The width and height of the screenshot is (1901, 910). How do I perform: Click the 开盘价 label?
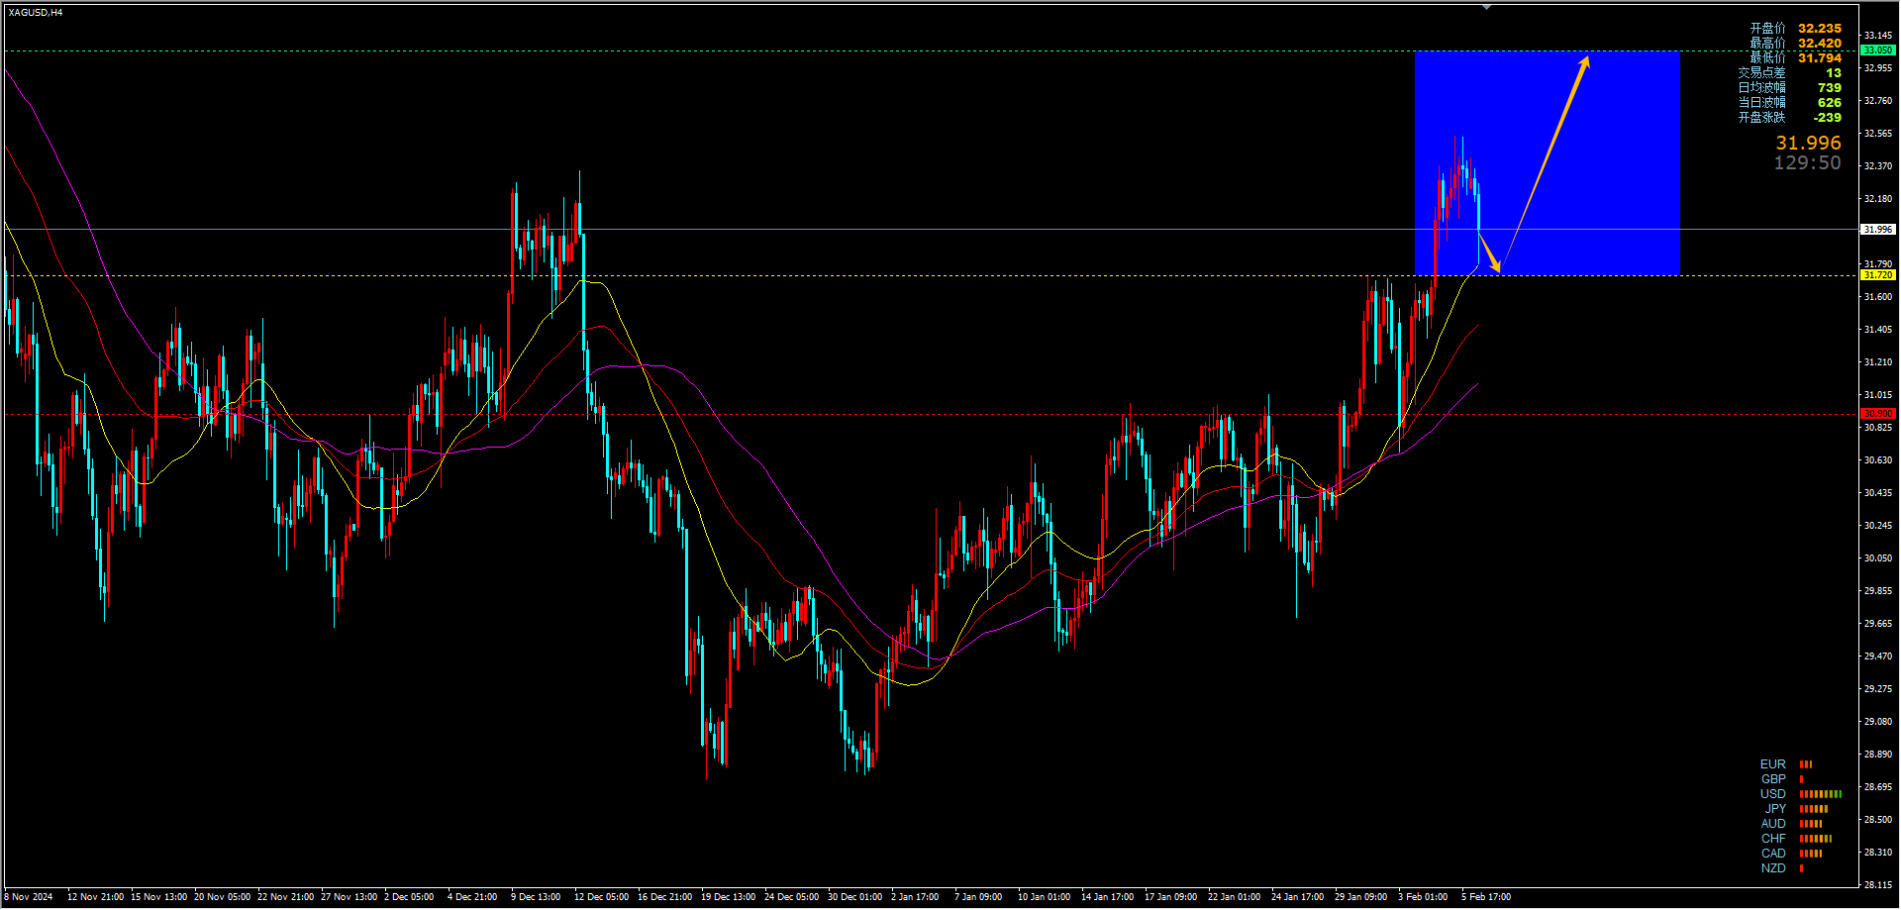[x=1767, y=29]
